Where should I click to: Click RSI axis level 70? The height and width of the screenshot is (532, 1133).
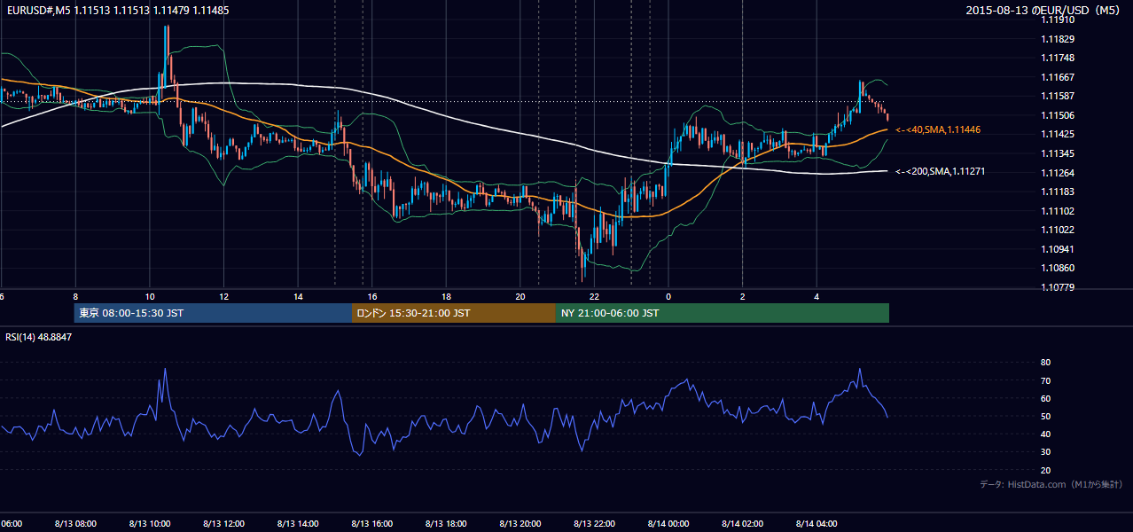pos(1046,380)
